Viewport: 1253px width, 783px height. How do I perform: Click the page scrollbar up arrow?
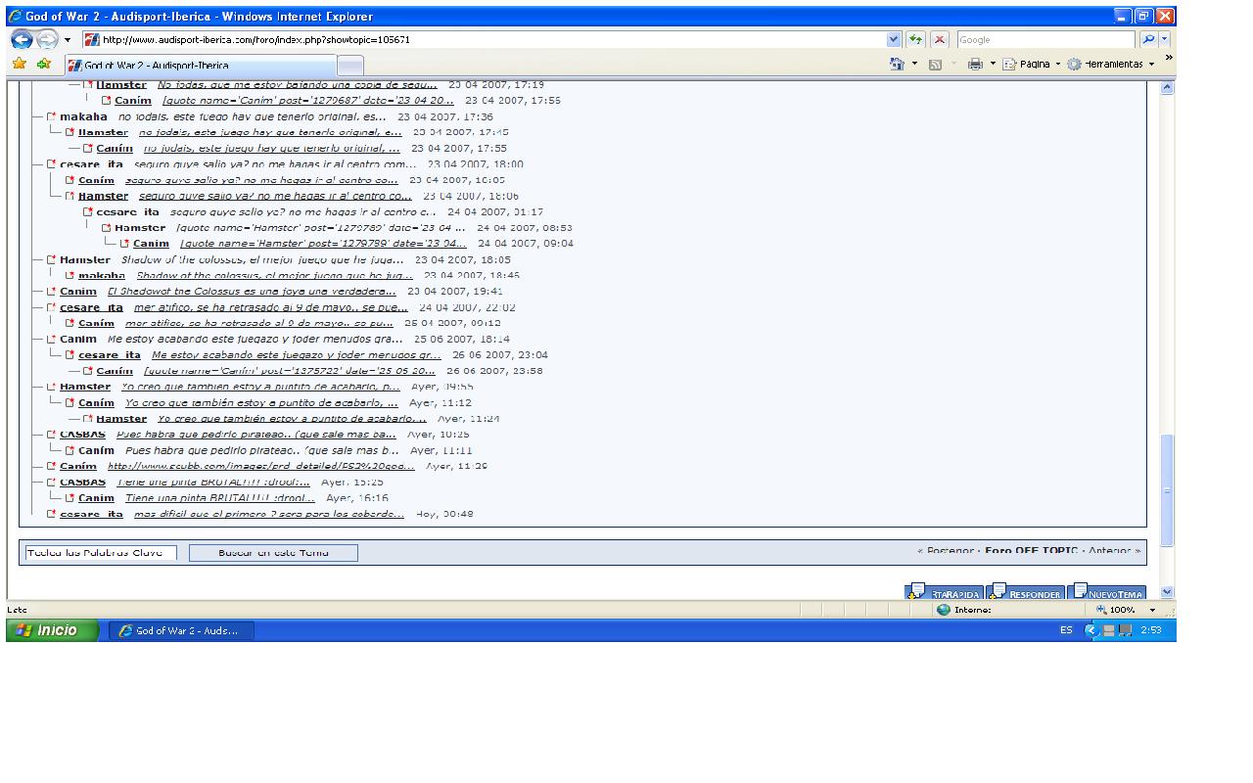pyautogui.click(x=1167, y=87)
